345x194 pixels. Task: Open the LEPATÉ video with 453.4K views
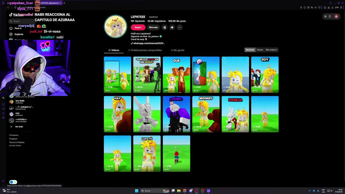point(147,154)
